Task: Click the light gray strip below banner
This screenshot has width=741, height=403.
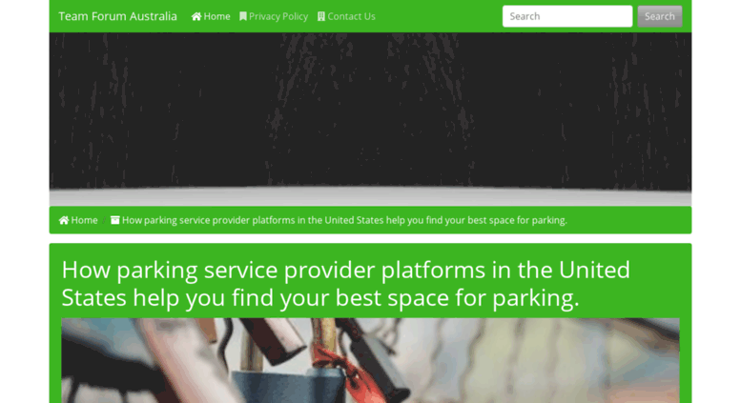Action: click(x=370, y=197)
